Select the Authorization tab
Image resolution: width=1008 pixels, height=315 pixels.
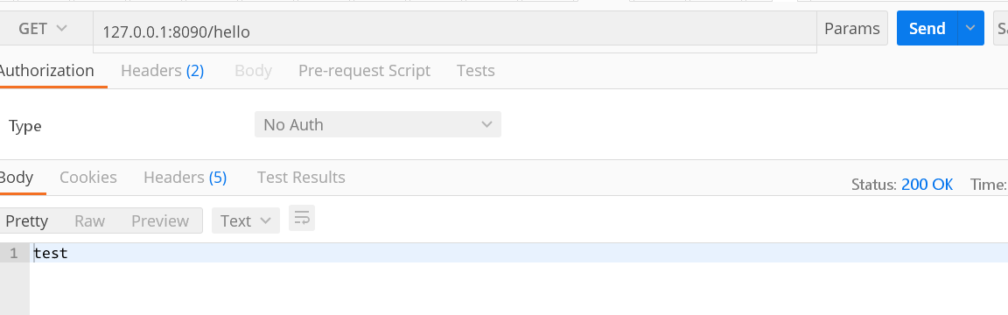pyautogui.click(x=46, y=71)
